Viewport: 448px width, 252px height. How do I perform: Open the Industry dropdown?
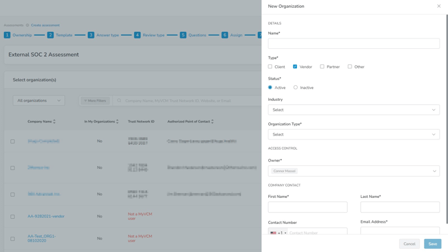click(x=354, y=109)
